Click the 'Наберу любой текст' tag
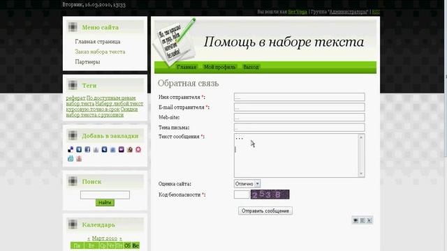 pos(119,104)
